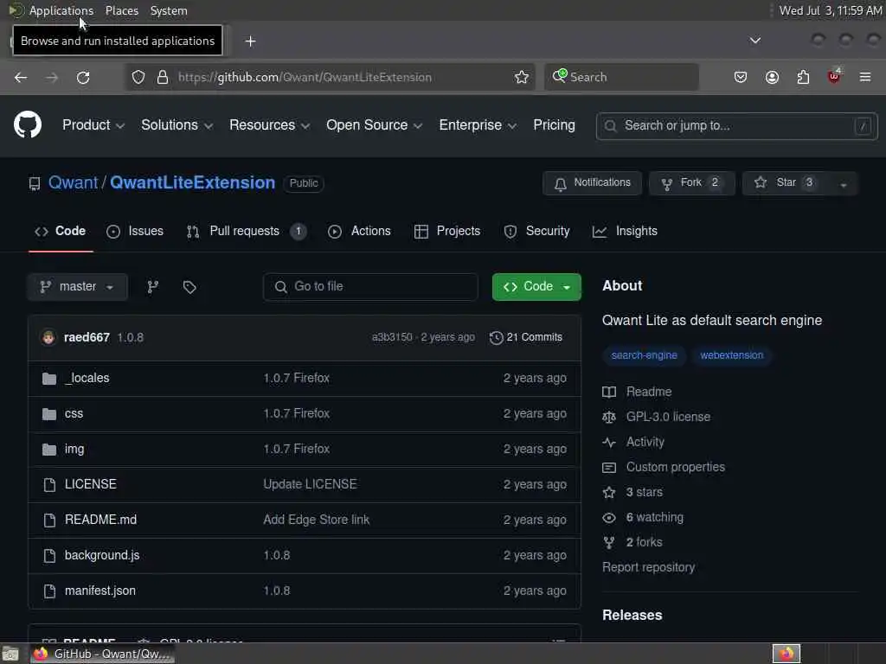This screenshot has width=886, height=664.
Task: Click the commit history clock icon
Action: click(496, 338)
